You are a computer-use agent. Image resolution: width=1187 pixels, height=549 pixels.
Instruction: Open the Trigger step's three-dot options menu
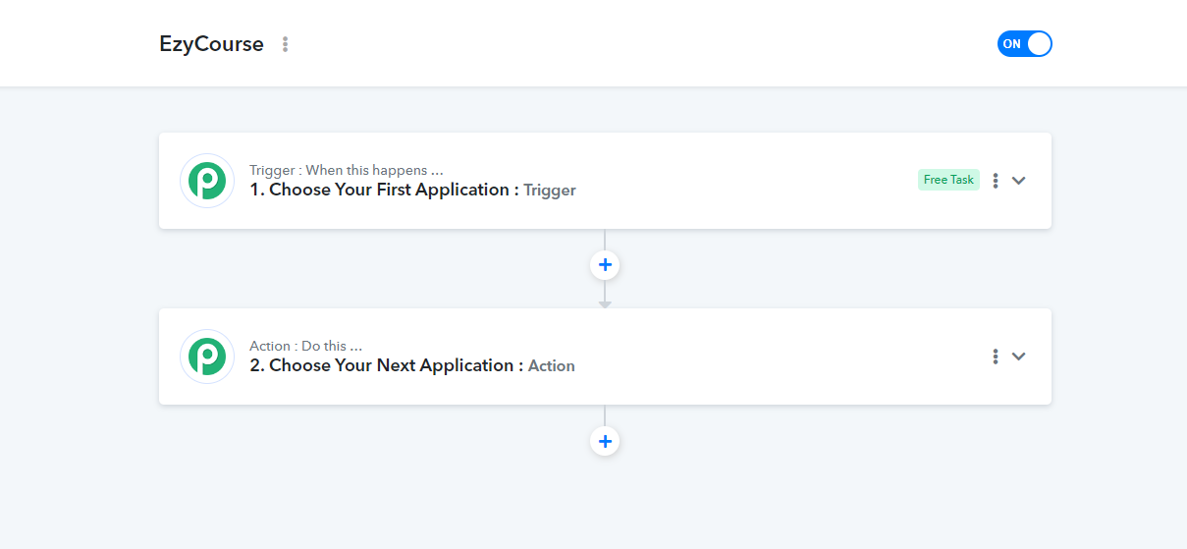click(x=996, y=181)
